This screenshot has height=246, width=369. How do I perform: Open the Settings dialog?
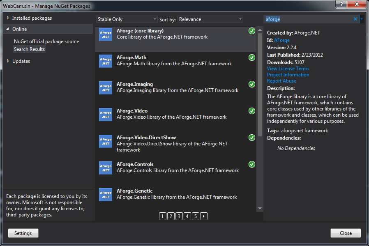23,233
